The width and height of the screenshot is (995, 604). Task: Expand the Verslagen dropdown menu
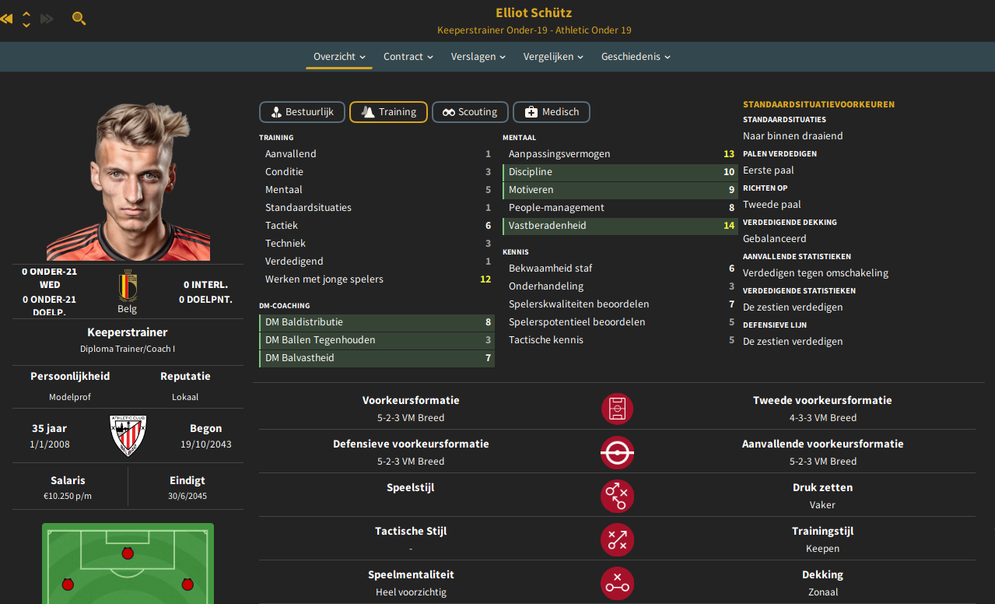tap(478, 57)
